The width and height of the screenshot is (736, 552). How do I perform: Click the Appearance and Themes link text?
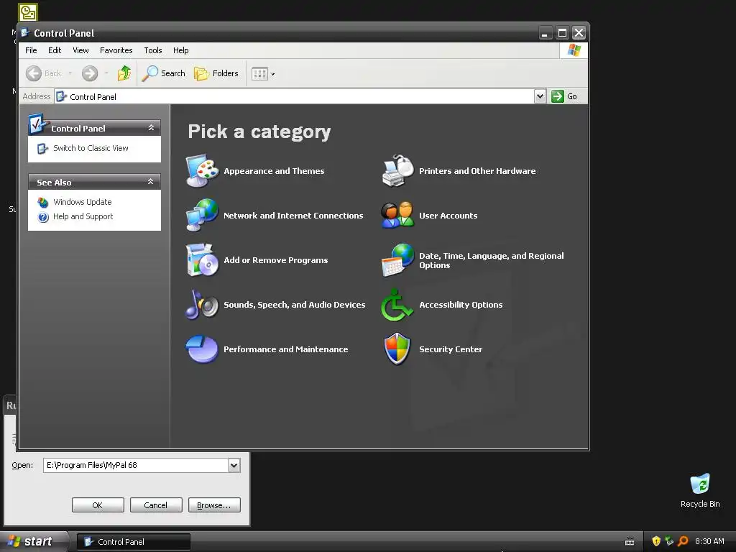tap(274, 171)
